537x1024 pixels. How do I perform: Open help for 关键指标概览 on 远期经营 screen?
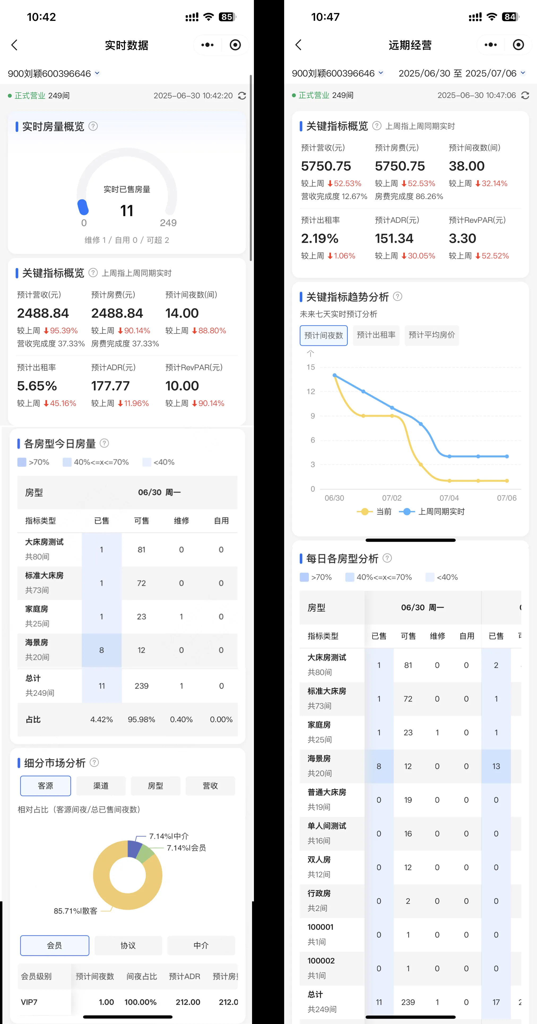(376, 126)
